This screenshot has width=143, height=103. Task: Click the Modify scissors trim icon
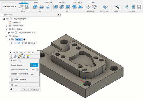117,7
